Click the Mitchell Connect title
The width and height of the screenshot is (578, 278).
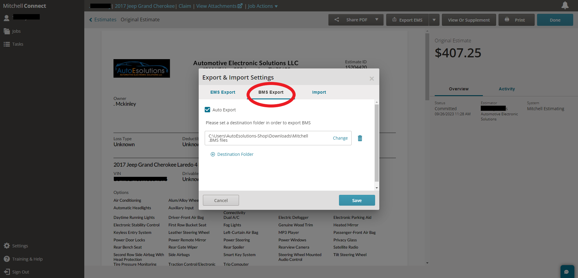tap(24, 6)
